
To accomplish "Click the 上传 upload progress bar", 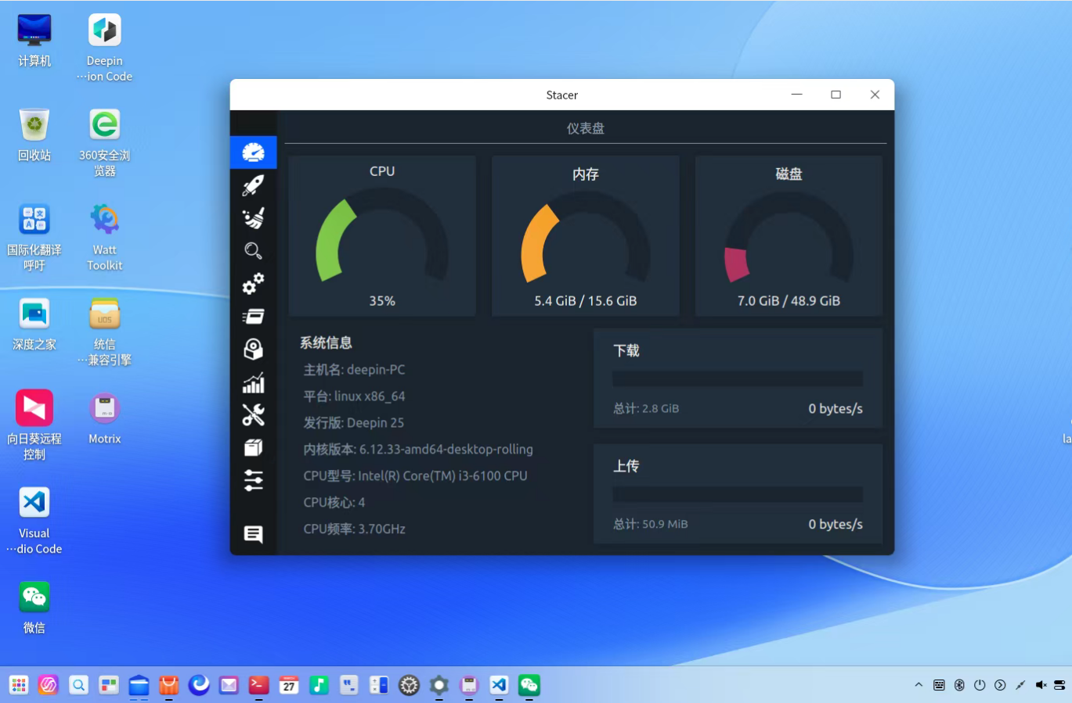I will pyautogui.click(x=738, y=494).
